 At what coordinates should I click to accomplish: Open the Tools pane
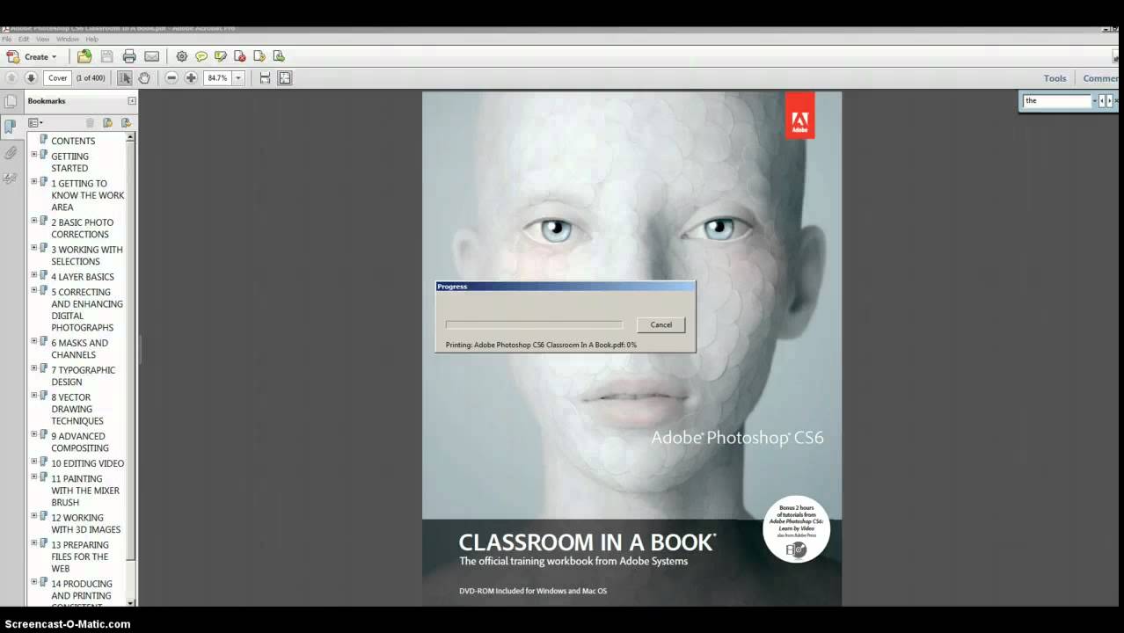1055,78
